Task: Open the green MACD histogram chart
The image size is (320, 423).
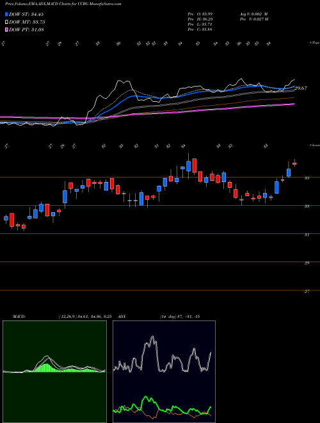Action: (x=54, y=372)
